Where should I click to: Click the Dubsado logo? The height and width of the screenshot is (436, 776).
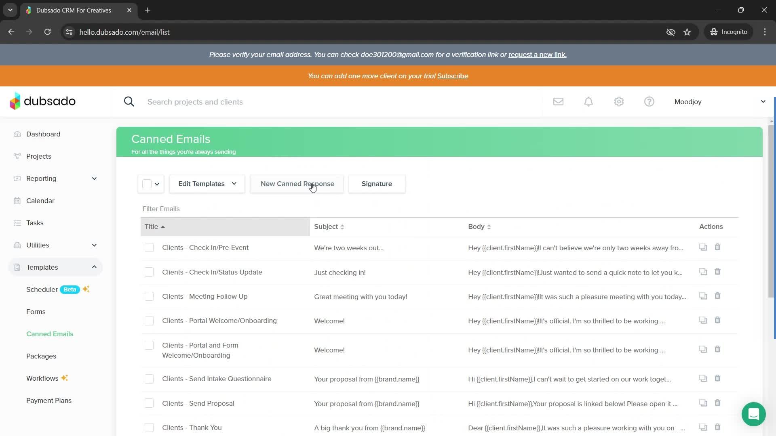point(42,101)
